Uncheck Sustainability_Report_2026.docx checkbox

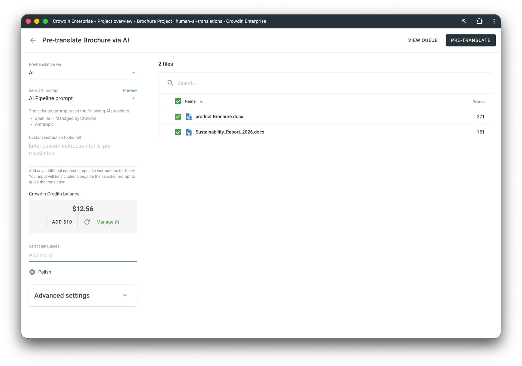pos(178,132)
